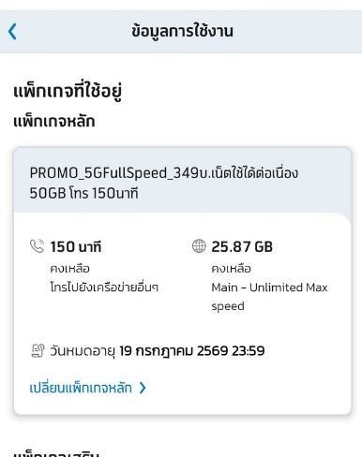
Task: Tap the วันหมดอายุ label text
Action: 83,351
